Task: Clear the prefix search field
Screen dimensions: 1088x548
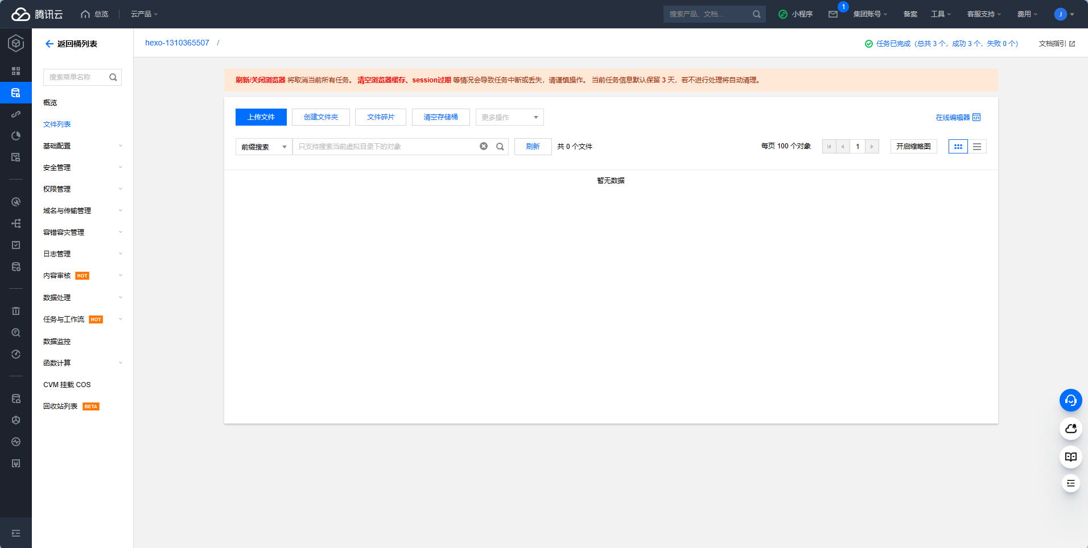Action: [x=484, y=146]
